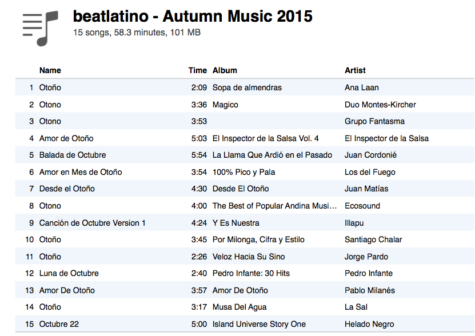
Task: Select the song Balada de Octubre
Action: 73,155
